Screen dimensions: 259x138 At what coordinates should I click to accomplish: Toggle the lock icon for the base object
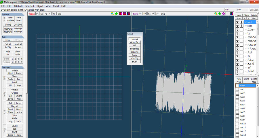click(242, 26)
